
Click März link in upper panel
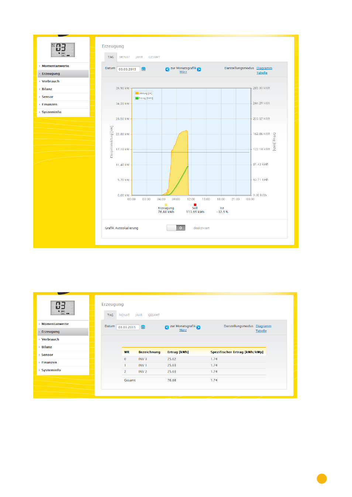183,72
